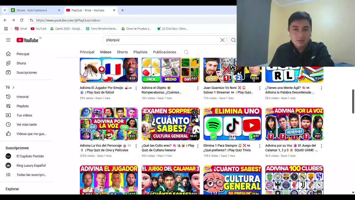
Task: Open Adivina Por La Voz Squid Game thumbnail
Action: 294,124
